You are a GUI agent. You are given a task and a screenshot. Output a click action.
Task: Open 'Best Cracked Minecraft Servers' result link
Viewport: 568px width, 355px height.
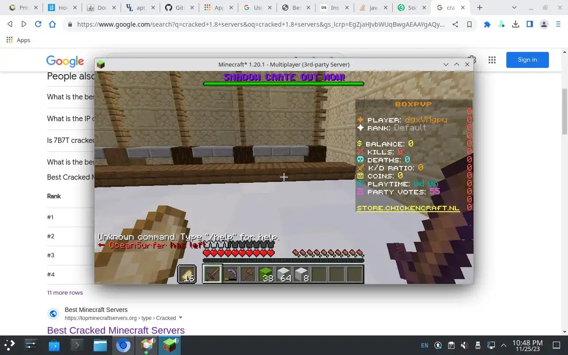click(x=116, y=330)
